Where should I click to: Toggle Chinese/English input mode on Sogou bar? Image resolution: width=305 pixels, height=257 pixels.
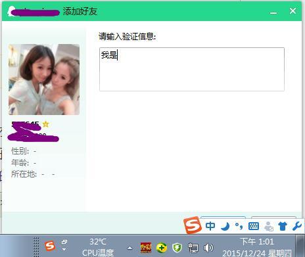coord(210,226)
